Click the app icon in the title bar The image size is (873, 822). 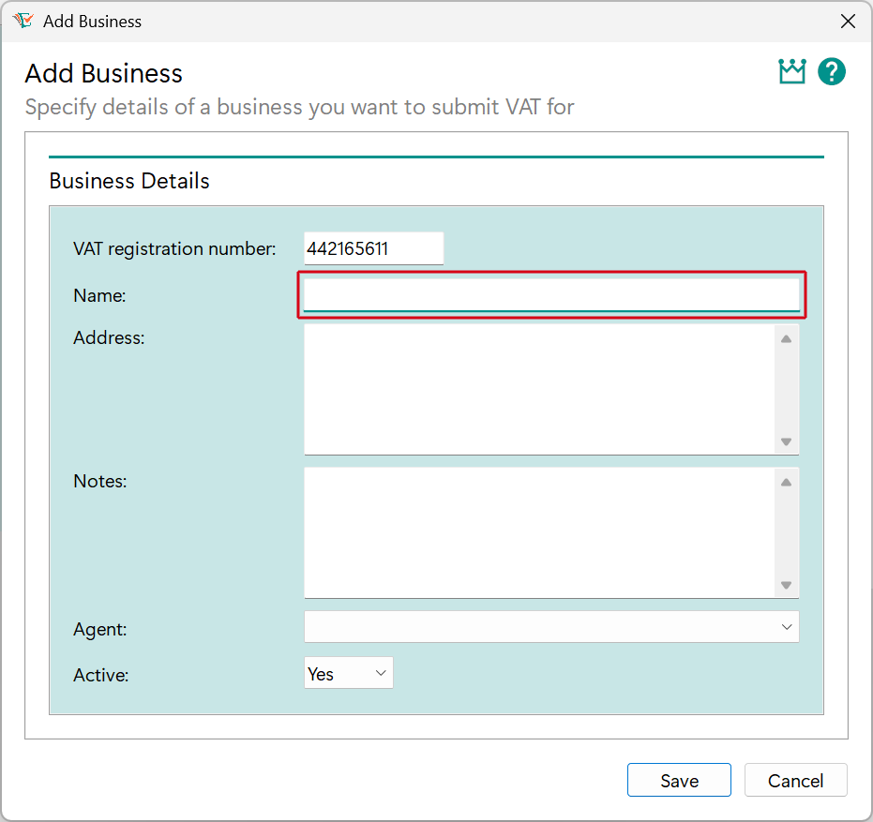point(21,20)
